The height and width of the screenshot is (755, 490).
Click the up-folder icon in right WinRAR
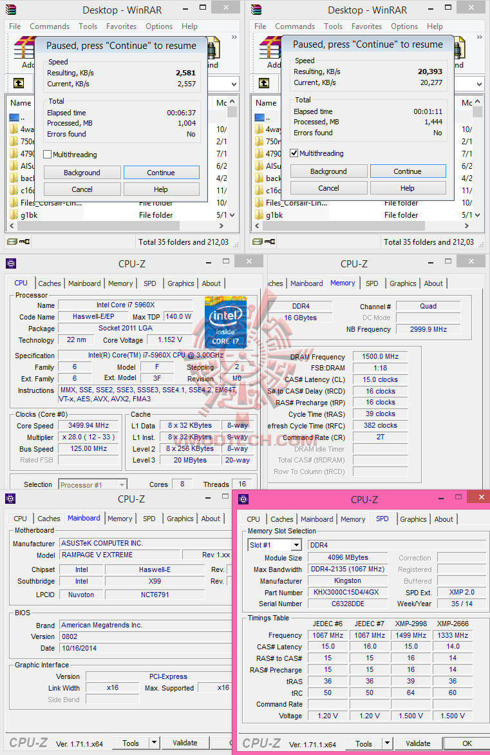tap(264, 83)
